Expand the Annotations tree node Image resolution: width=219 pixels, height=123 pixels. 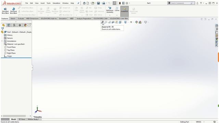tap(2, 41)
